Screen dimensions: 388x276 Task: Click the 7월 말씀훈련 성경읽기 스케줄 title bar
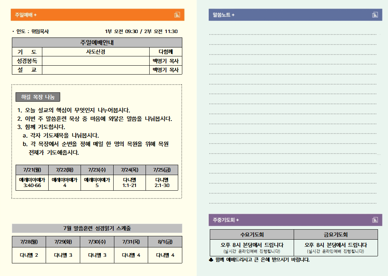point(97,228)
